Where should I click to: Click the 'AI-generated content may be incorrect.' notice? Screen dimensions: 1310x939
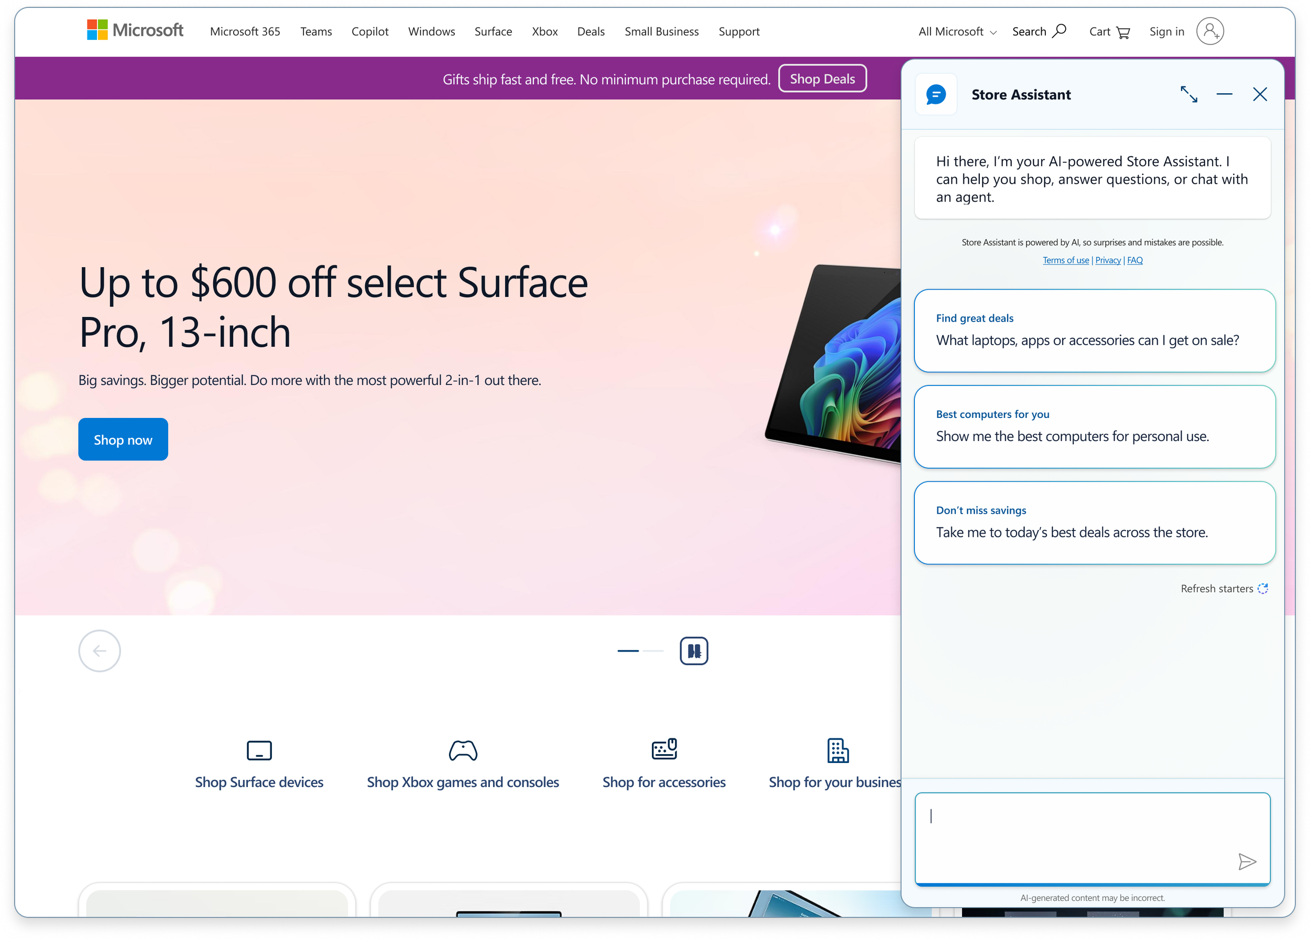point(1092,898)
